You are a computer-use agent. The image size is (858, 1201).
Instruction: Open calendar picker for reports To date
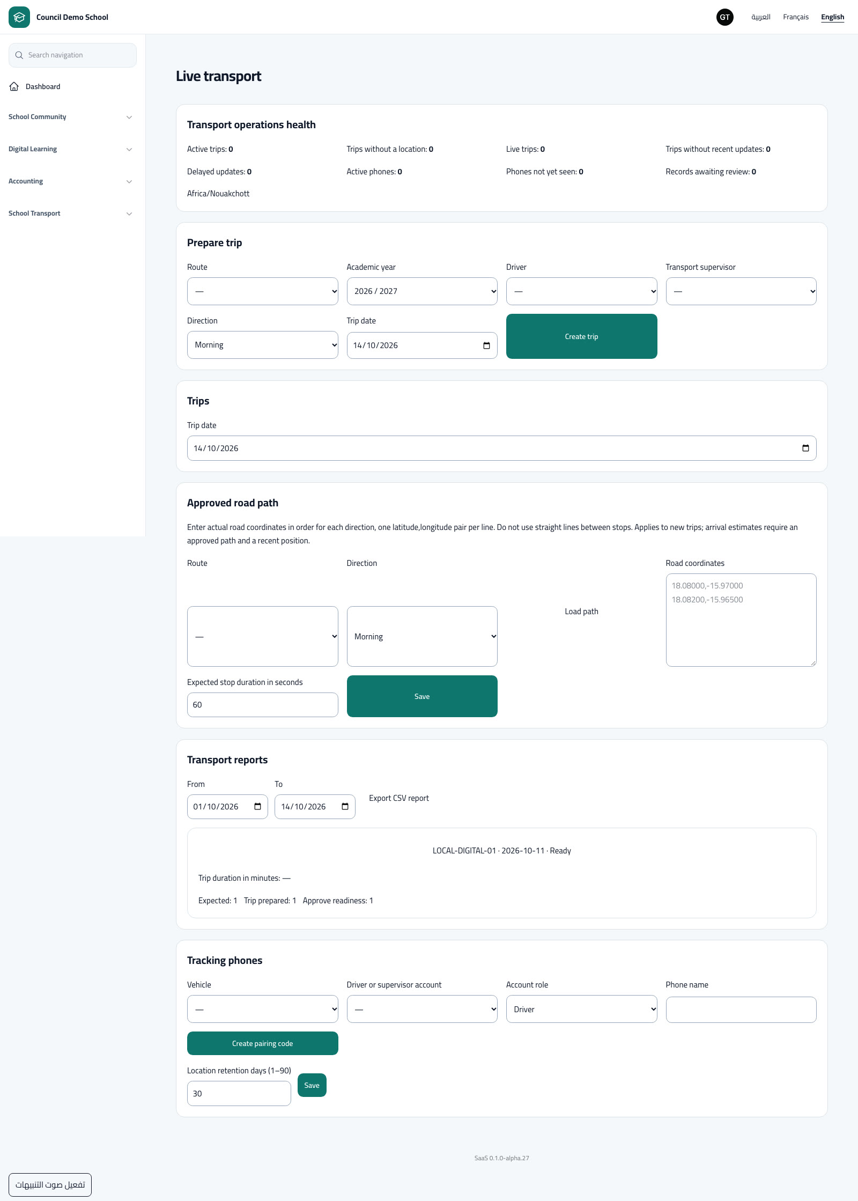tap(345, 807)
